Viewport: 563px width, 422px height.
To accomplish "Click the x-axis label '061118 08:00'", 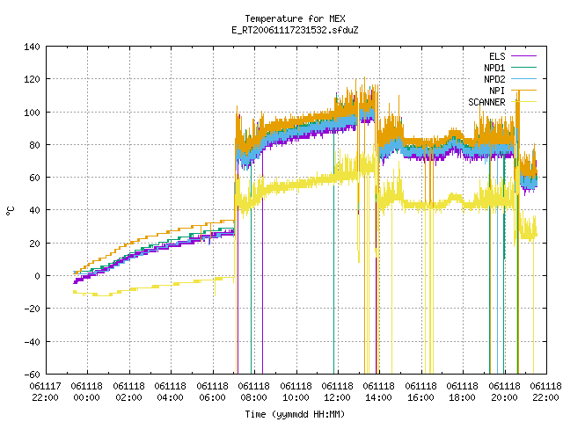I will click(x=254, y=392).
